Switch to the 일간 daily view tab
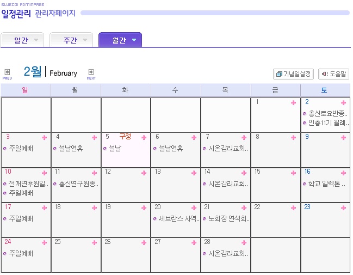Screen dimensions: 353x275 pos(22,40)
